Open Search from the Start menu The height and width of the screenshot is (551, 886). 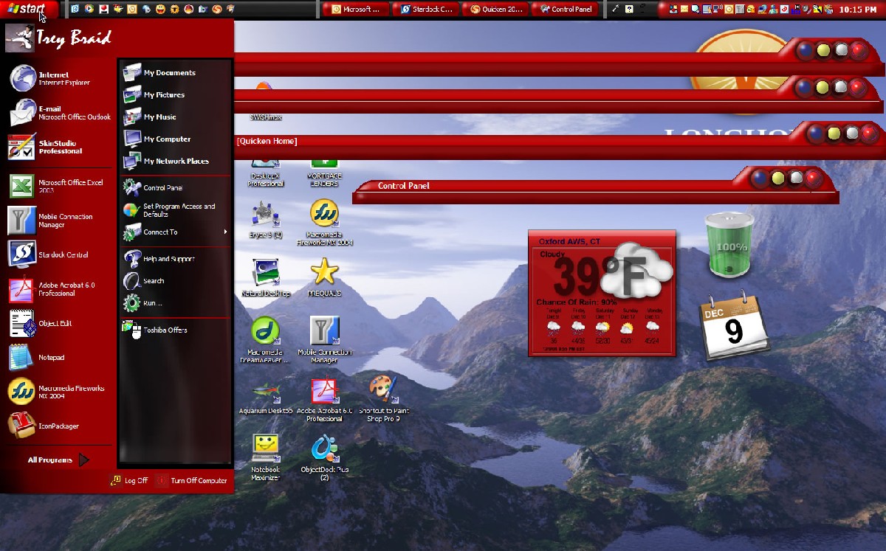tap(175, 281)
